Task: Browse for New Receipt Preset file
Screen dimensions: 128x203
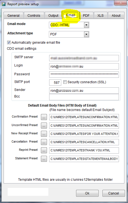Action: click(44, 134)
